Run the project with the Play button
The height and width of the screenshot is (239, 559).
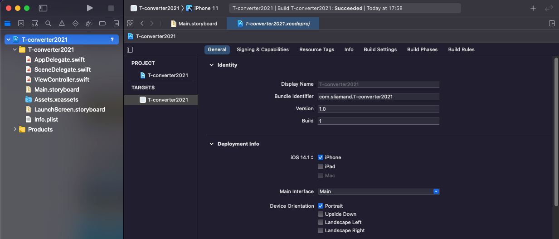[90, 8]
